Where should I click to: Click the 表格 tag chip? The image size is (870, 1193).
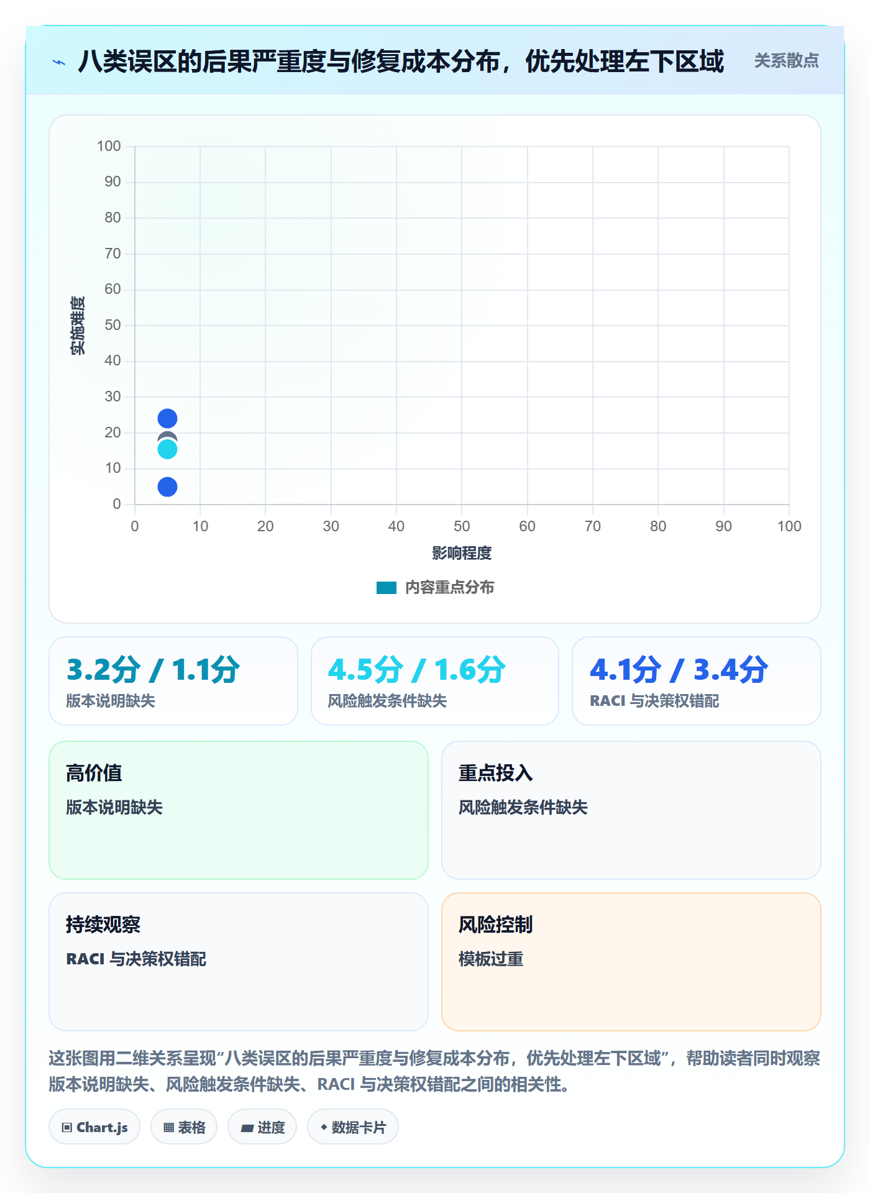click(x=184, y=1127)
